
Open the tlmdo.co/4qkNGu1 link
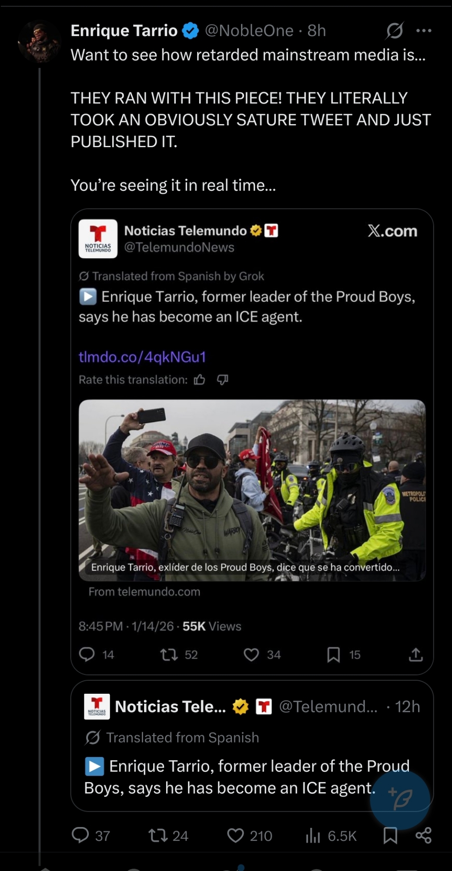(x=142, y=357)
